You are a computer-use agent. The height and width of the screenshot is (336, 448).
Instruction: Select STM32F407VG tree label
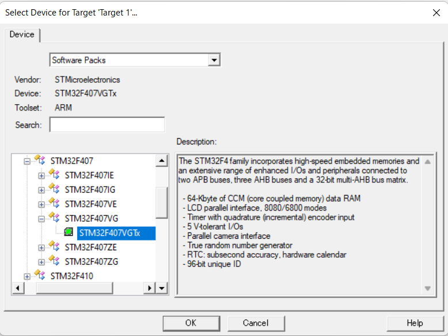(92, 219)
